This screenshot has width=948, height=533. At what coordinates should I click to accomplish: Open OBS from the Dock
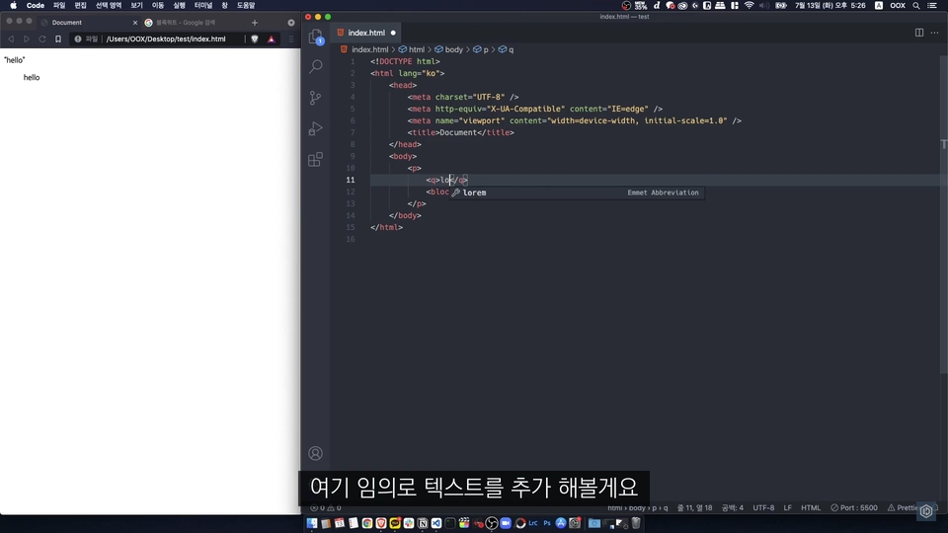[492, 523]
